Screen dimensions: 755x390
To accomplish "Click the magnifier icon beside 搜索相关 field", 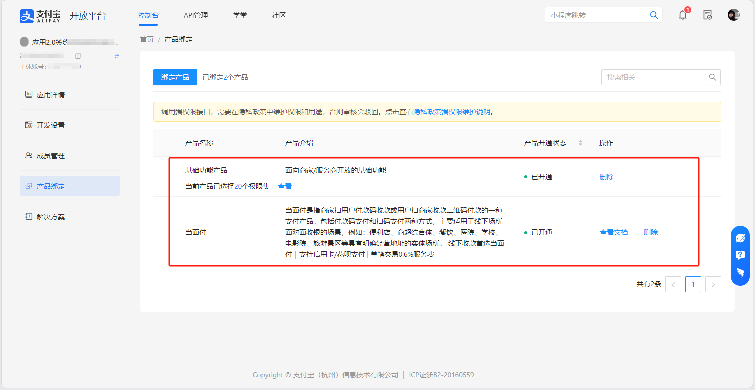I will click(713, 77).
